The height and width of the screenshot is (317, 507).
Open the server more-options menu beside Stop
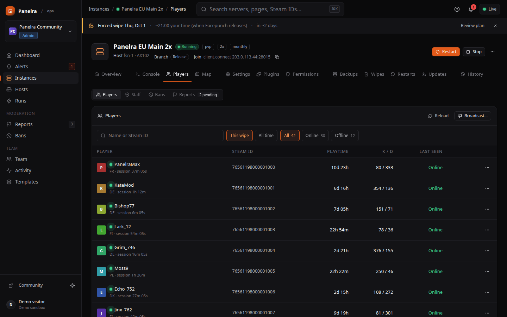coord(493,52)
